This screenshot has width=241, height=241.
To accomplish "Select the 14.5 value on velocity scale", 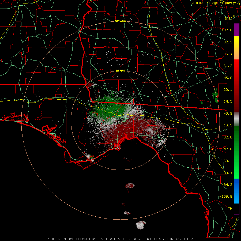I will coord(228,101).
